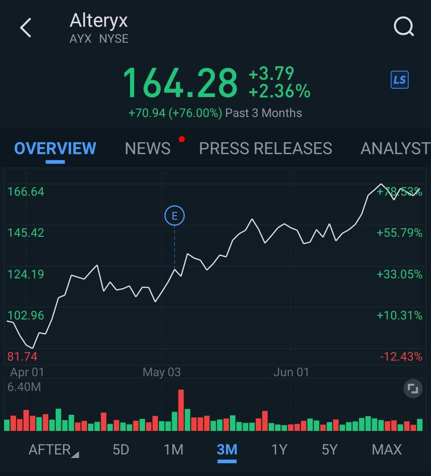This screenshot has width=431, height=476.
Task: Tap the +2.36% daily change text
Action: pyautogui.click(x=279, y=91)
